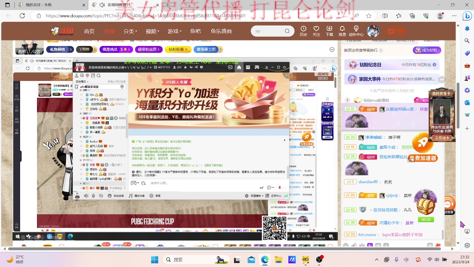This screenshot has width=474, height=267.
Task: Click YY 录音 record icon
Action: [x=156, y=196]
